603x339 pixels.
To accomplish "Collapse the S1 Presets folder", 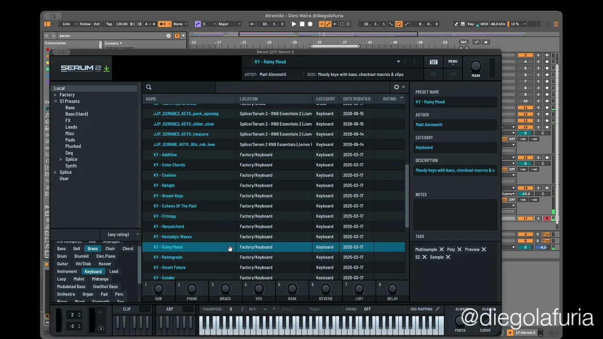I will (x=56, y=101).
